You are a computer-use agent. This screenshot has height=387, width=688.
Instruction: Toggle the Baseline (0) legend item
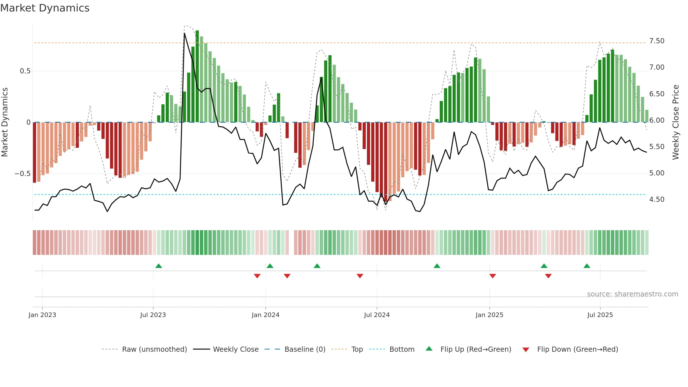pyautogui.click(x=295, y=349)
